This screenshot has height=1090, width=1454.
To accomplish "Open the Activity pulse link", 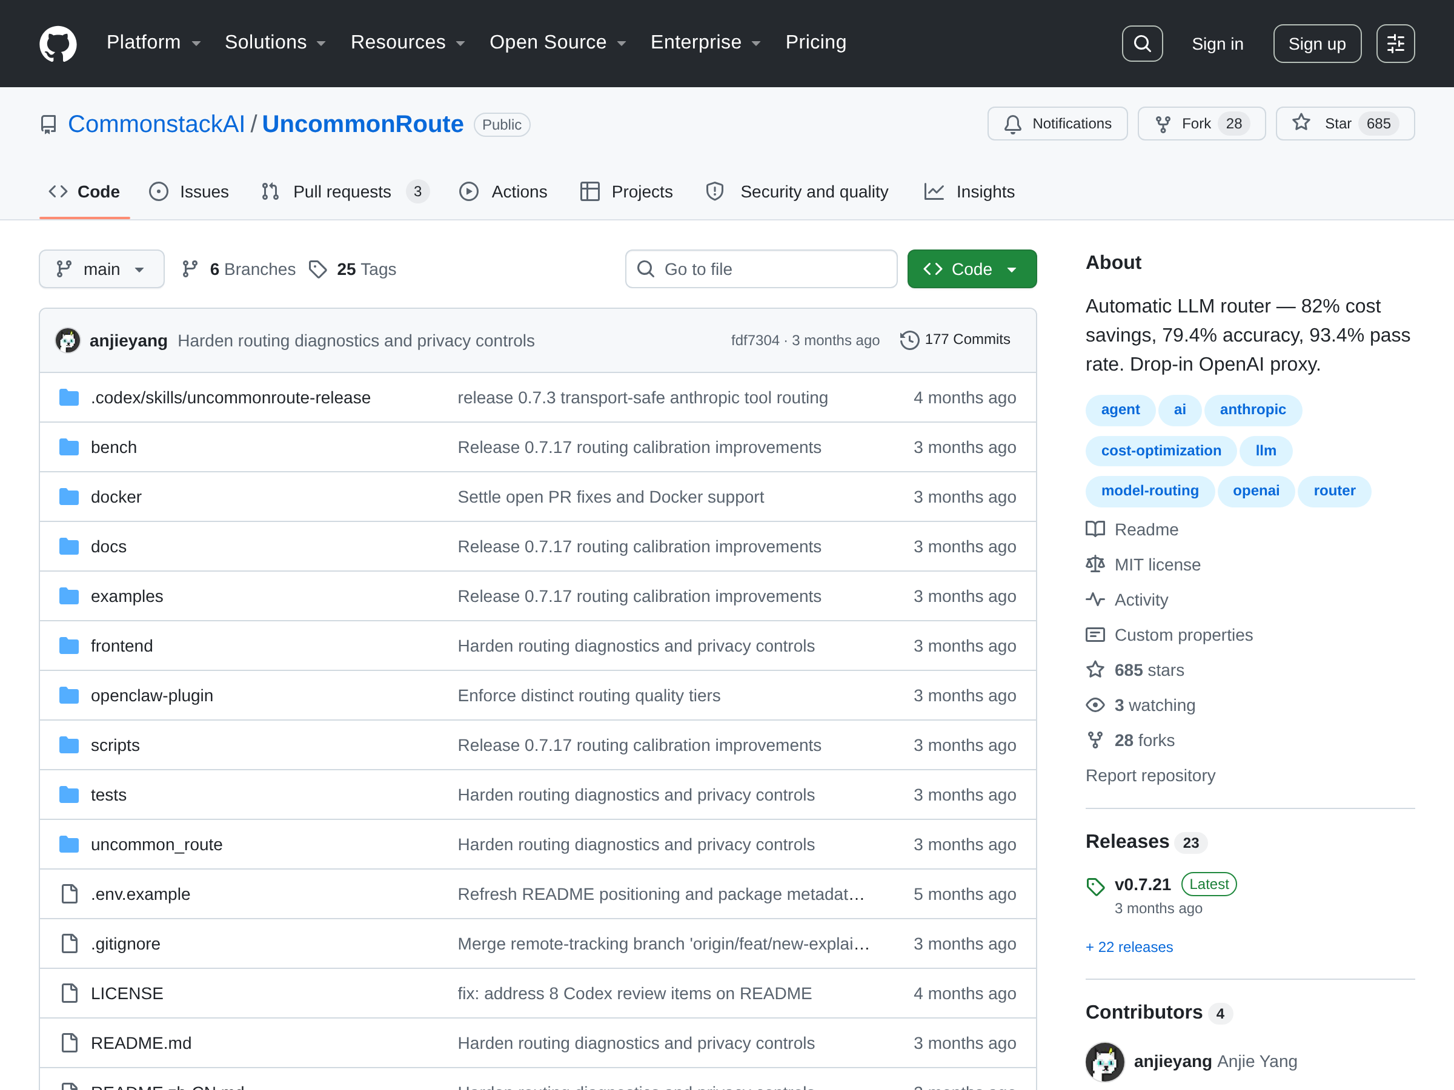I will 1127,600.
